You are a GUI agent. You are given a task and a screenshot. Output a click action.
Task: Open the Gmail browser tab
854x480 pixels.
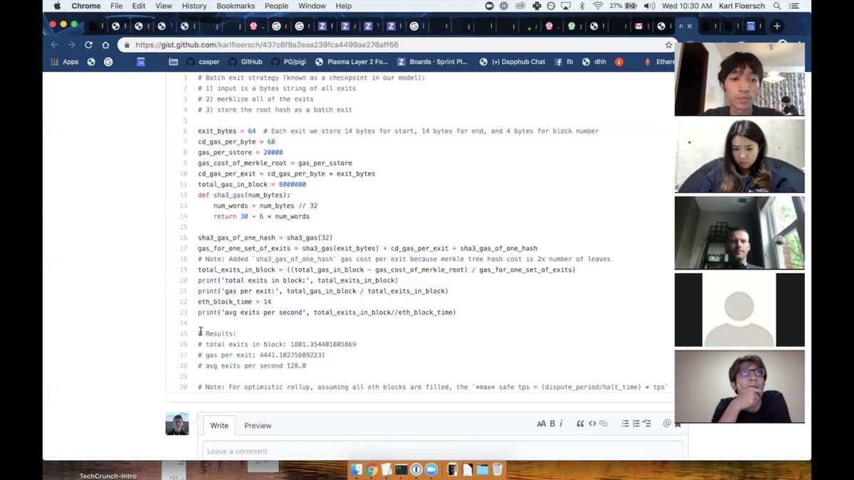tap(639, 26)
